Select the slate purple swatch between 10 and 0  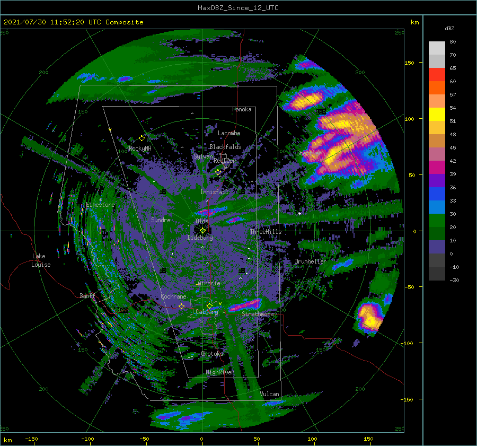click(437, 247)
